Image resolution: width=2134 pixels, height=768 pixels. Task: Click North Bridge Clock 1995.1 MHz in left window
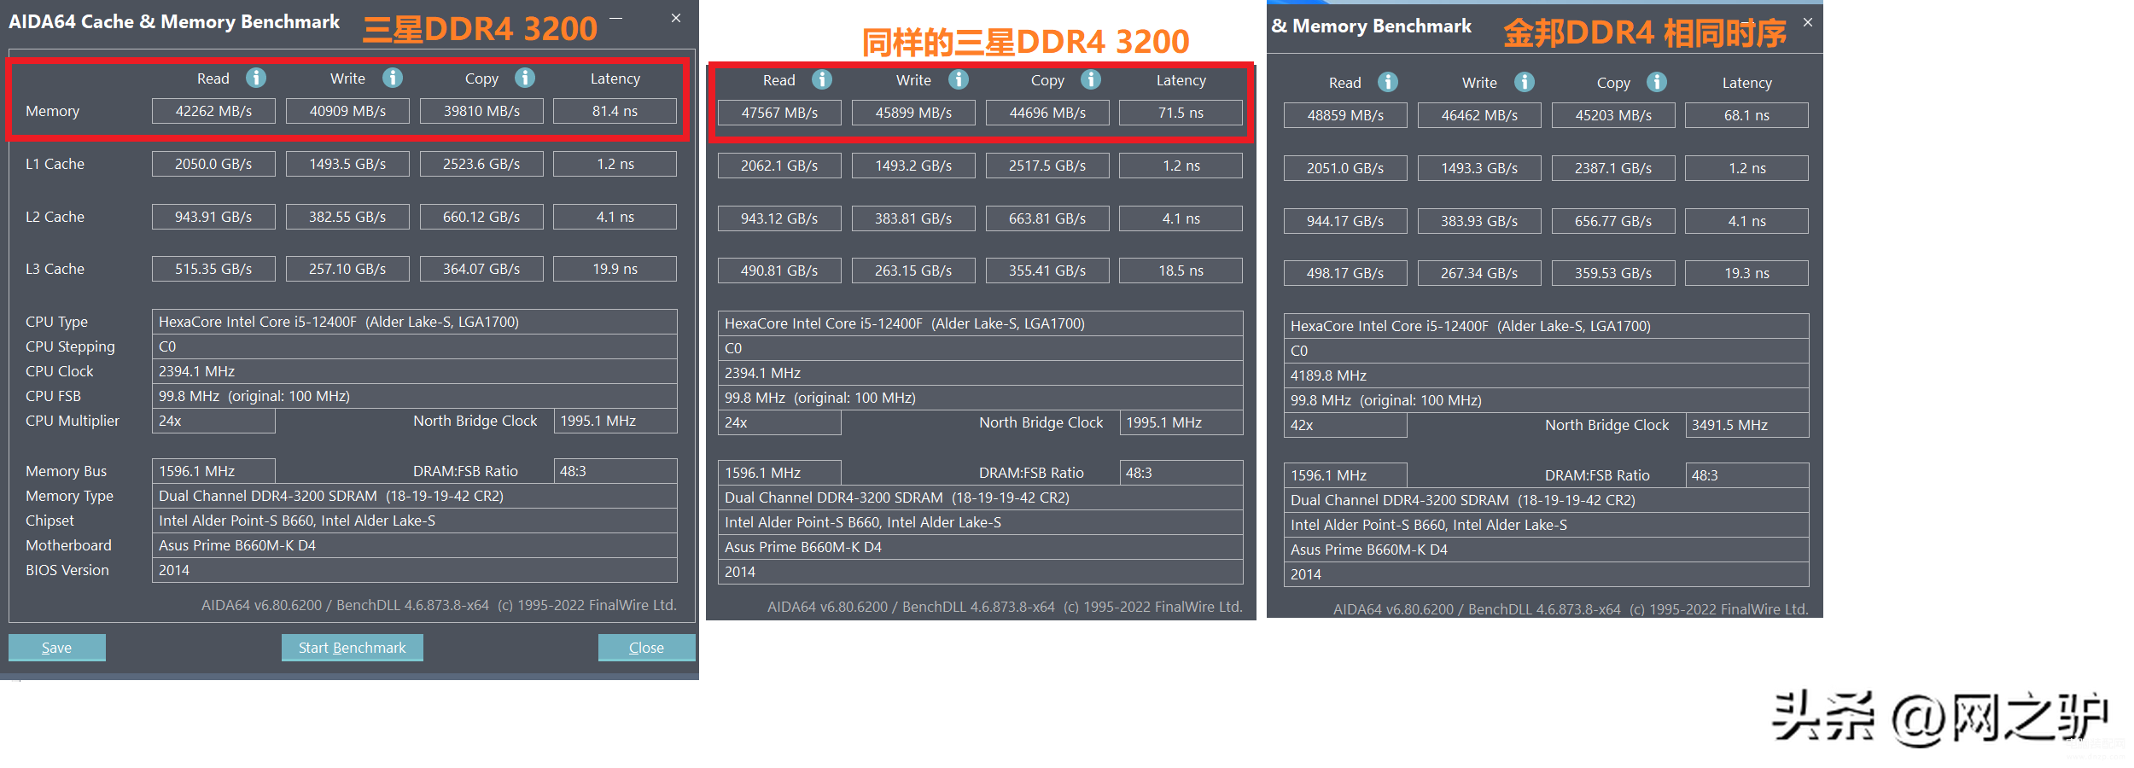(x=615, y=421)
